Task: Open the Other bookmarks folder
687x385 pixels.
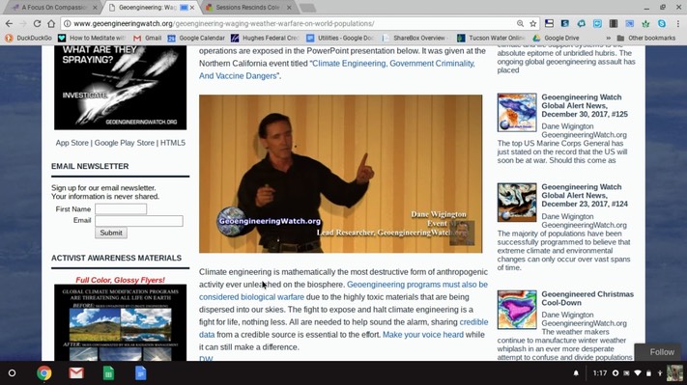Action: (x=646, y=38)
